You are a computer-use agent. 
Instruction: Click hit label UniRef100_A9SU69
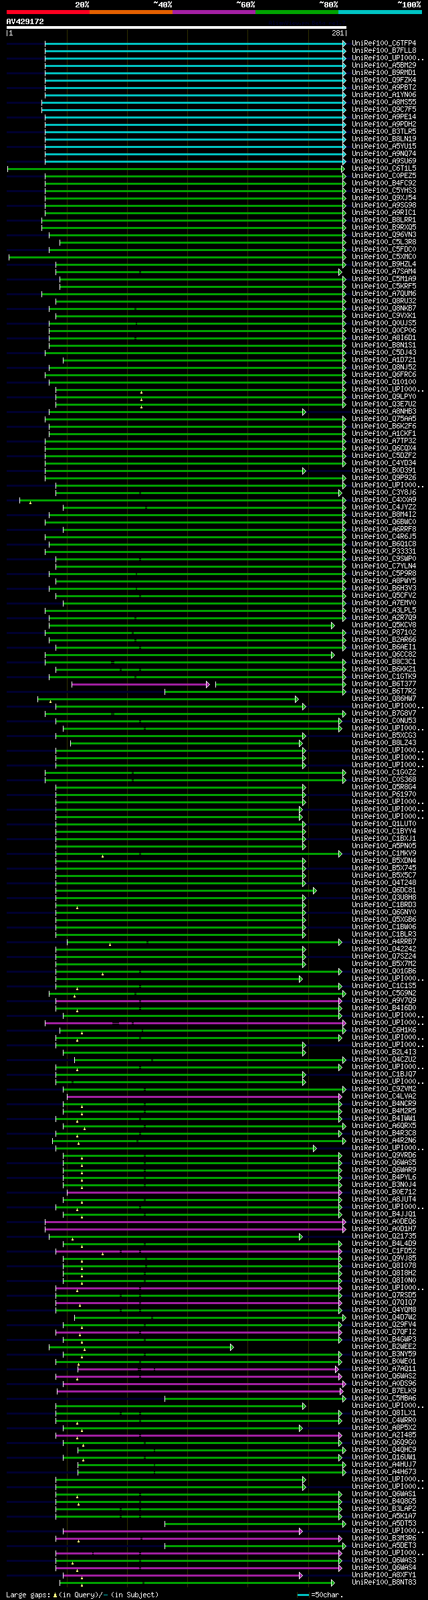pyautogui.click(x=384, y=161)
